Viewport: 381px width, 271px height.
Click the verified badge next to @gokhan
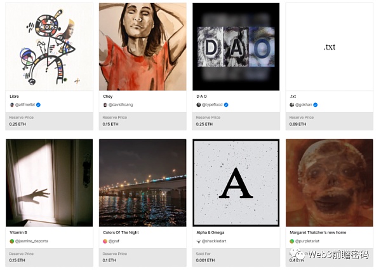pyautogui.click(x=316, y=105)
